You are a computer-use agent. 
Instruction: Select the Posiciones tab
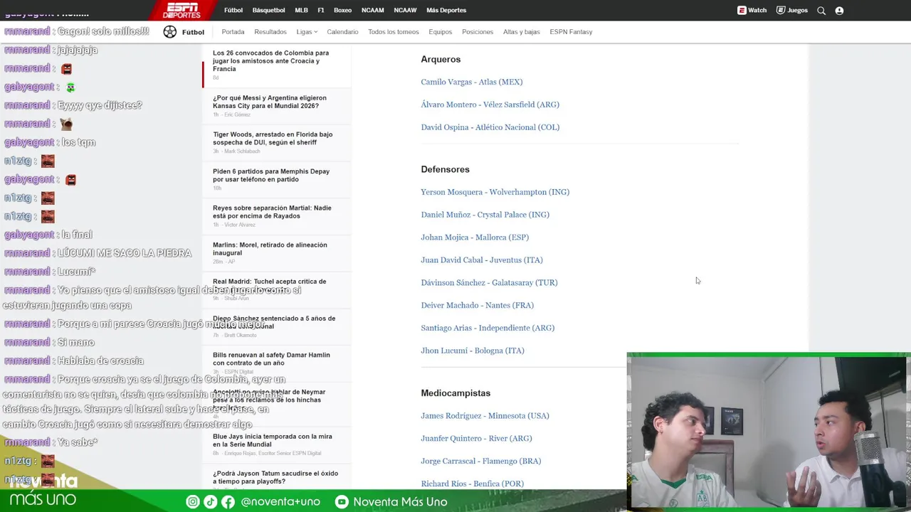tap(478, 32)
